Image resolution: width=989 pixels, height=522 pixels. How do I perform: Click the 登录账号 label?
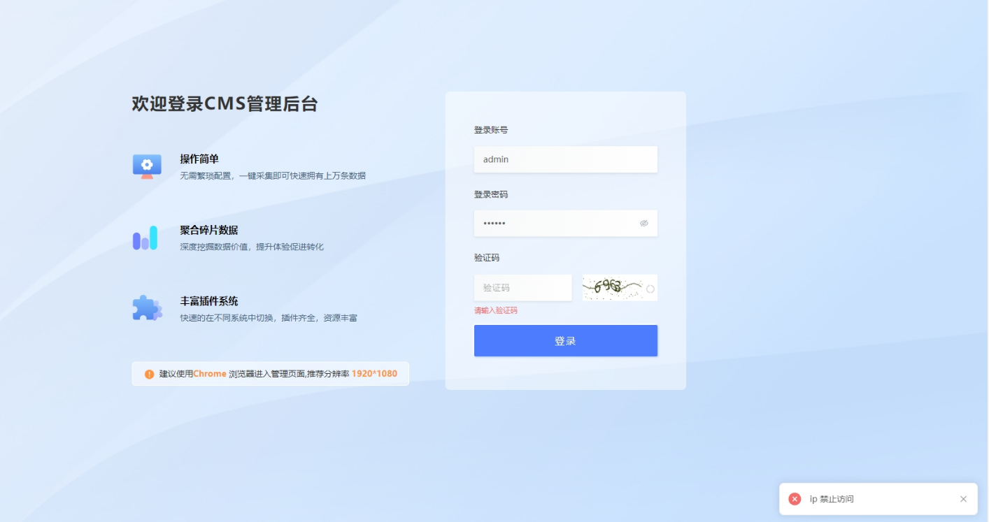(491, 130)
